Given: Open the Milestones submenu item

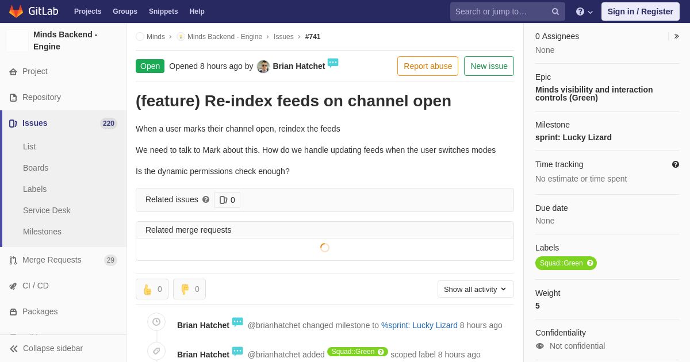Looking at the screenshot, I should click(x=42, y=232).
